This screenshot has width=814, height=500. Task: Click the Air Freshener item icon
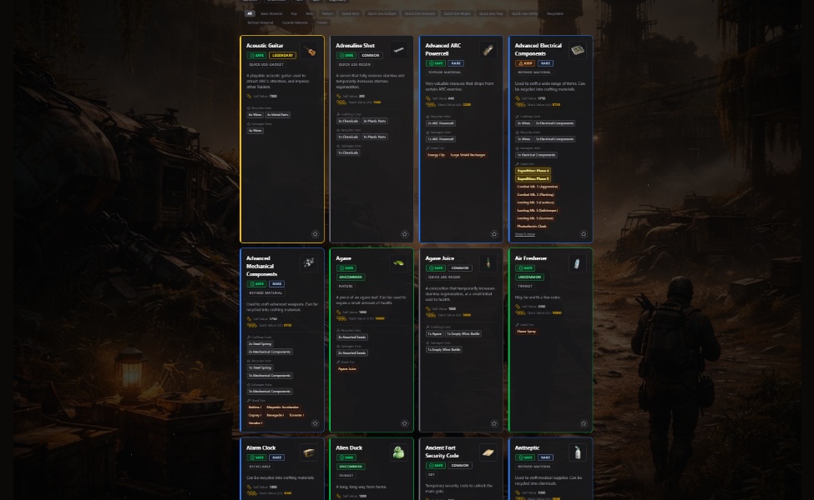click(577, 263)
